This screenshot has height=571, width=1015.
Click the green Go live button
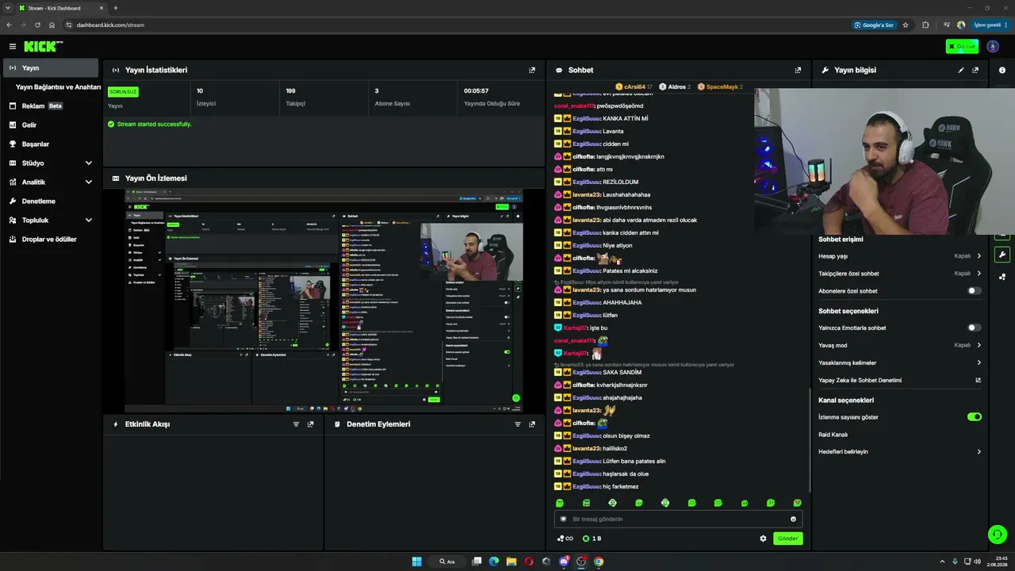(962, 47)
